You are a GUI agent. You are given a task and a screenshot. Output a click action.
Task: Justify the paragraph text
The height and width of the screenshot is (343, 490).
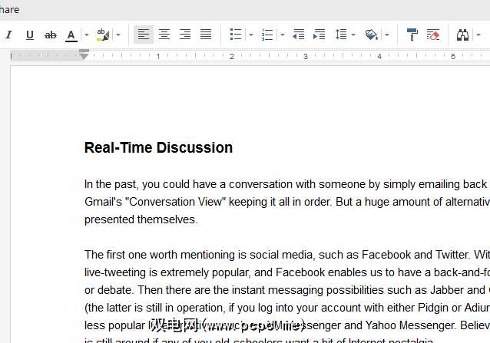coord(206,35)
